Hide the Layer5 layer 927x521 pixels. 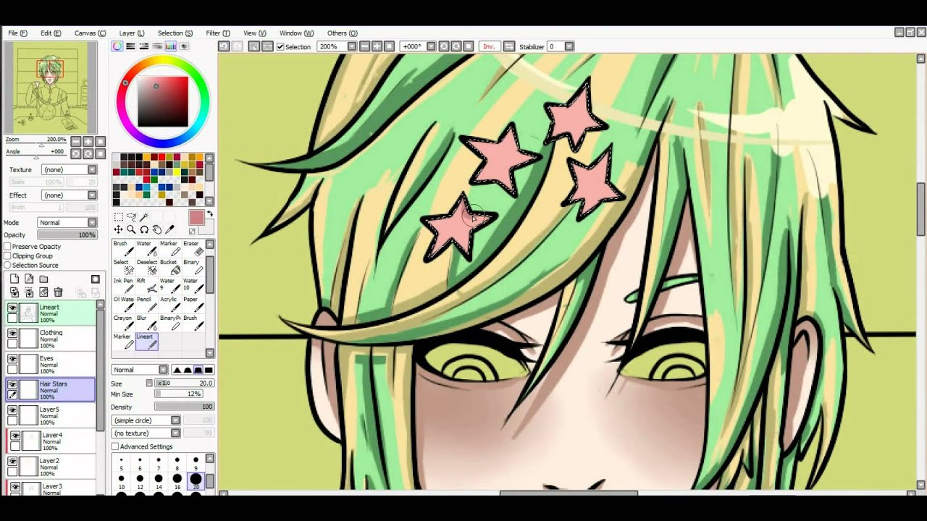[12, 410]
